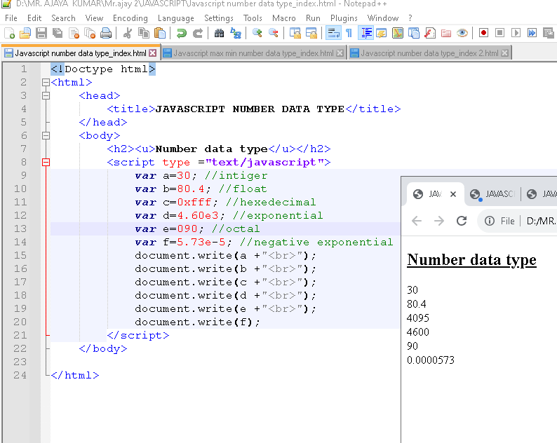Click the browser Back arrow button
The image size is (557, 443).
coord(417,221)
